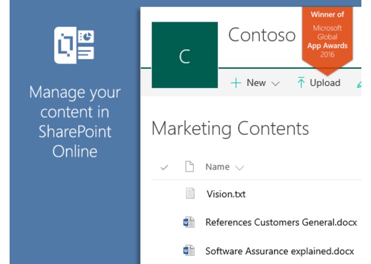Click the Manage your content in SharePoint Online text
The height and width of the screenshot is (264, 371).
click(75, 121)
